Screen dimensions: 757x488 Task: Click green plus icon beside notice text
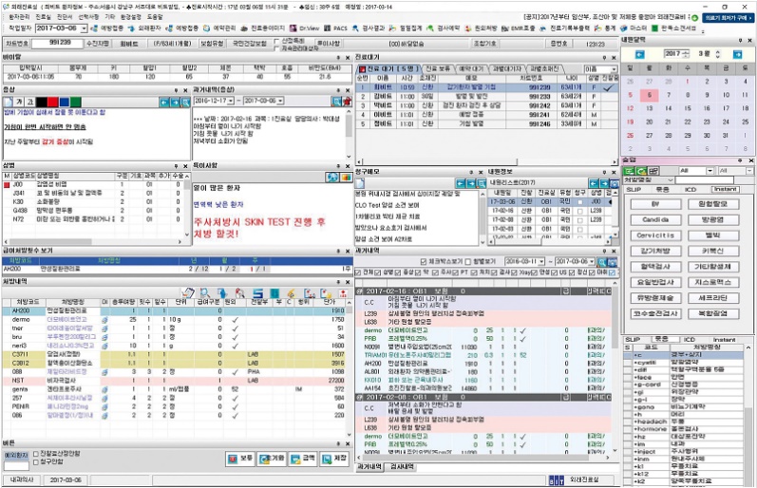tap(694, 18)
